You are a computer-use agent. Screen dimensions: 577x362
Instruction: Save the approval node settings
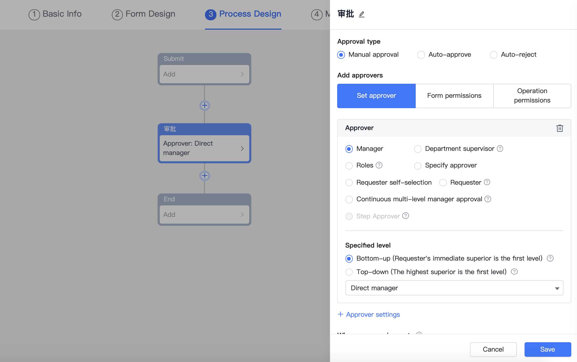pos(547,349)
